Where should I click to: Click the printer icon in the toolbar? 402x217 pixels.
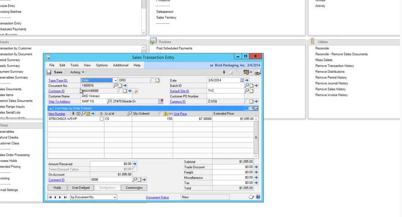258,72
